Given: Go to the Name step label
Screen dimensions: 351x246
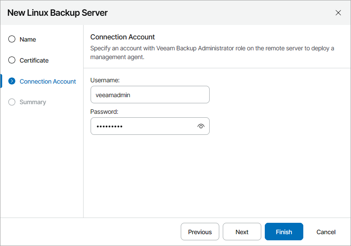Looking at the screenshot, I should pos(28,39).
